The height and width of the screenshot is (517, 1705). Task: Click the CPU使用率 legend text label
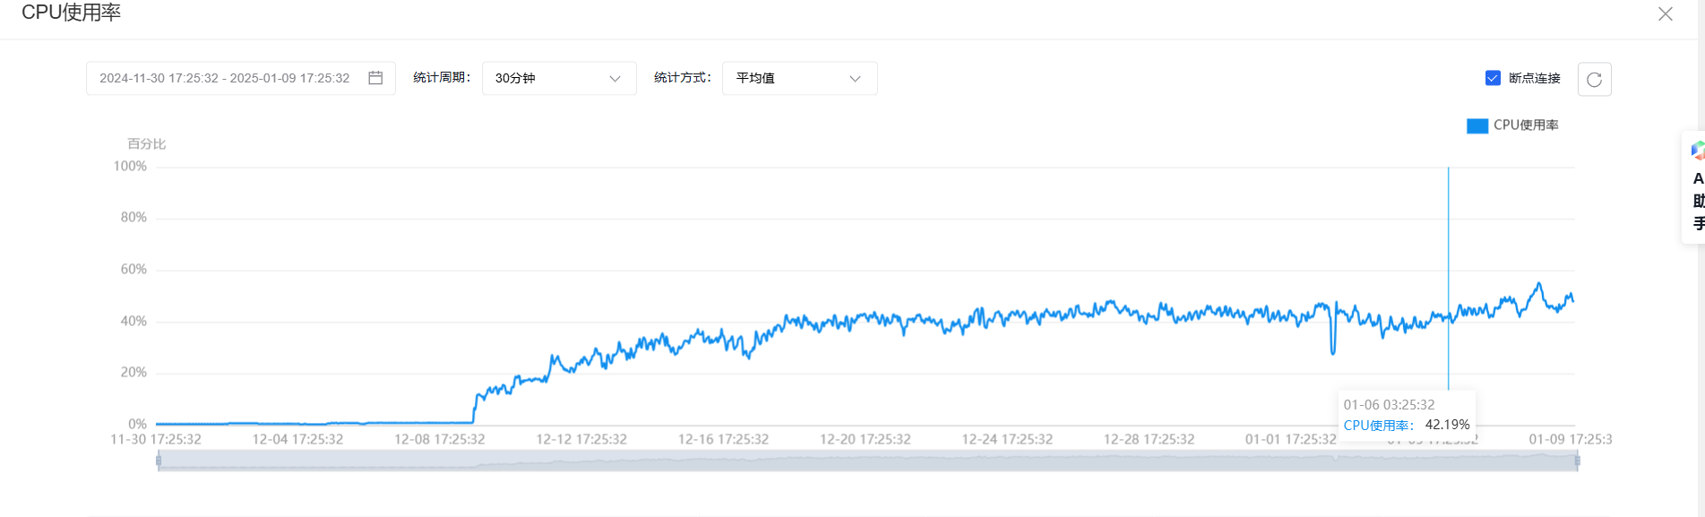click(x=1526, y=125)
